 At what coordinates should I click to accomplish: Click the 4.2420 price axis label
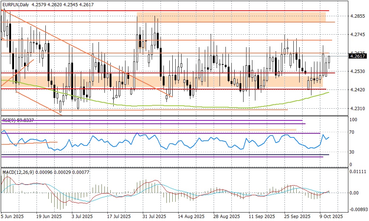tap(358, 90)
